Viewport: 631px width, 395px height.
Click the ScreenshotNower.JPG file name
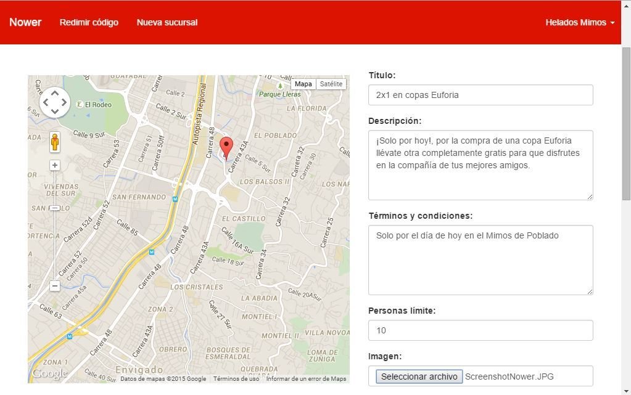(509, 377)
